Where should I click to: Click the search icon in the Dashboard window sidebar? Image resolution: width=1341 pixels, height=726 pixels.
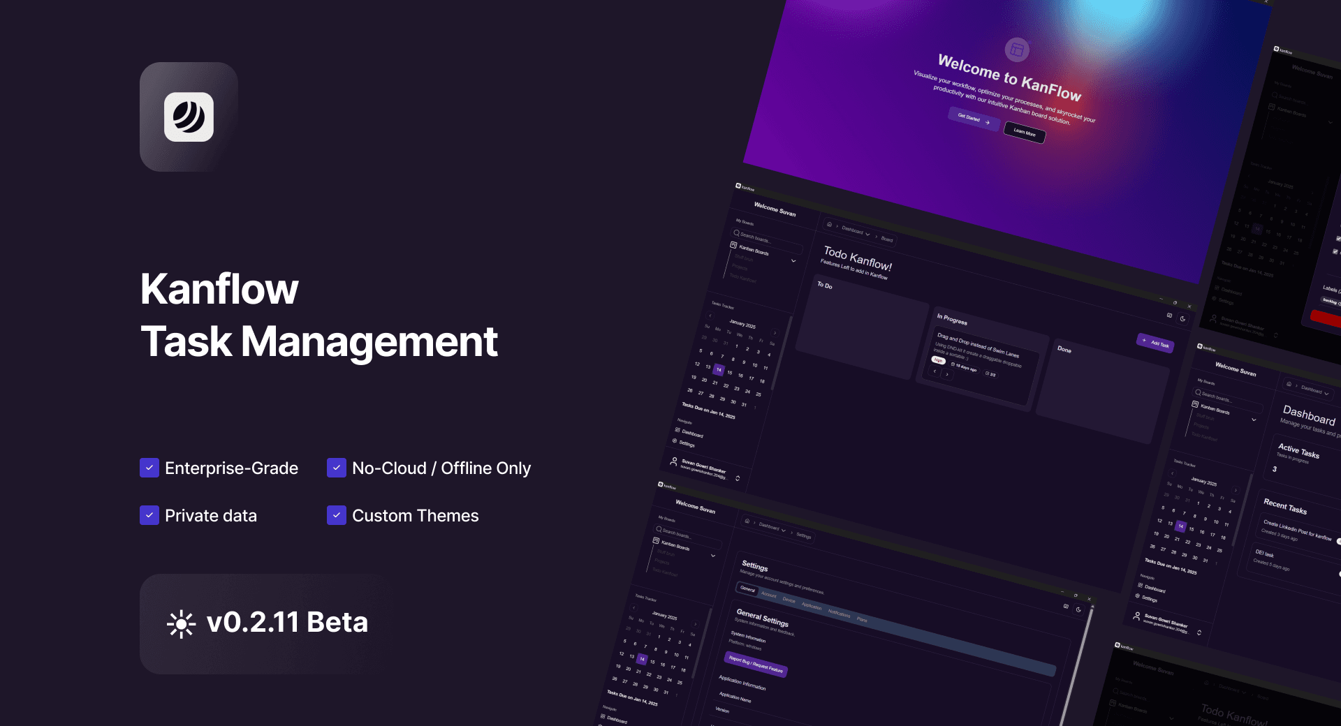pos(1198,392)
